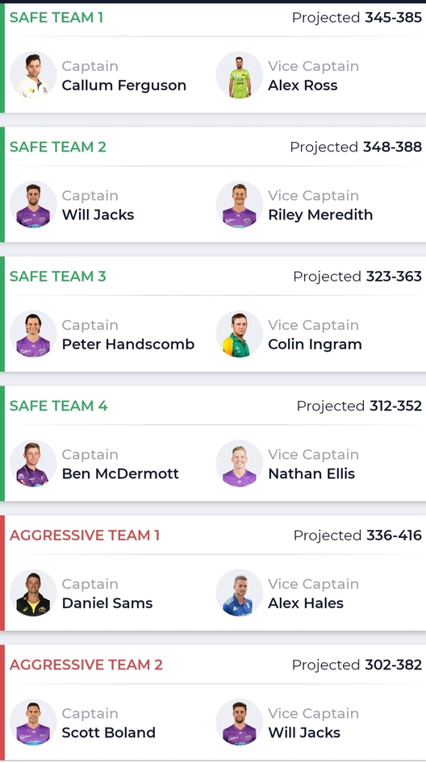426x763 pixels.
Task: Open the AGGRESSIVE TEAM 1 heading
Action: (85, 536)
